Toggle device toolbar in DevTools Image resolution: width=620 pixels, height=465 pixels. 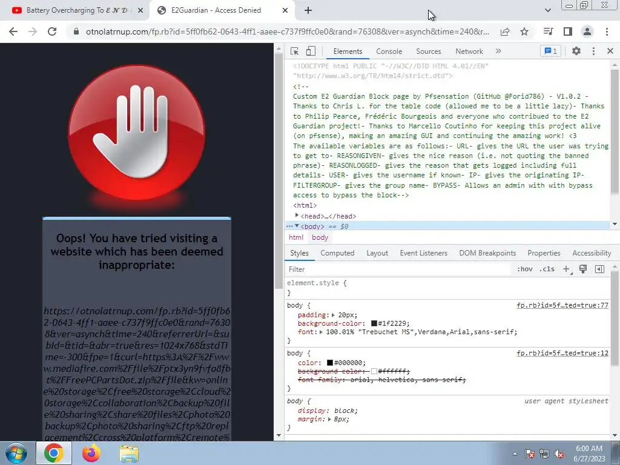[x=311, y=51]
